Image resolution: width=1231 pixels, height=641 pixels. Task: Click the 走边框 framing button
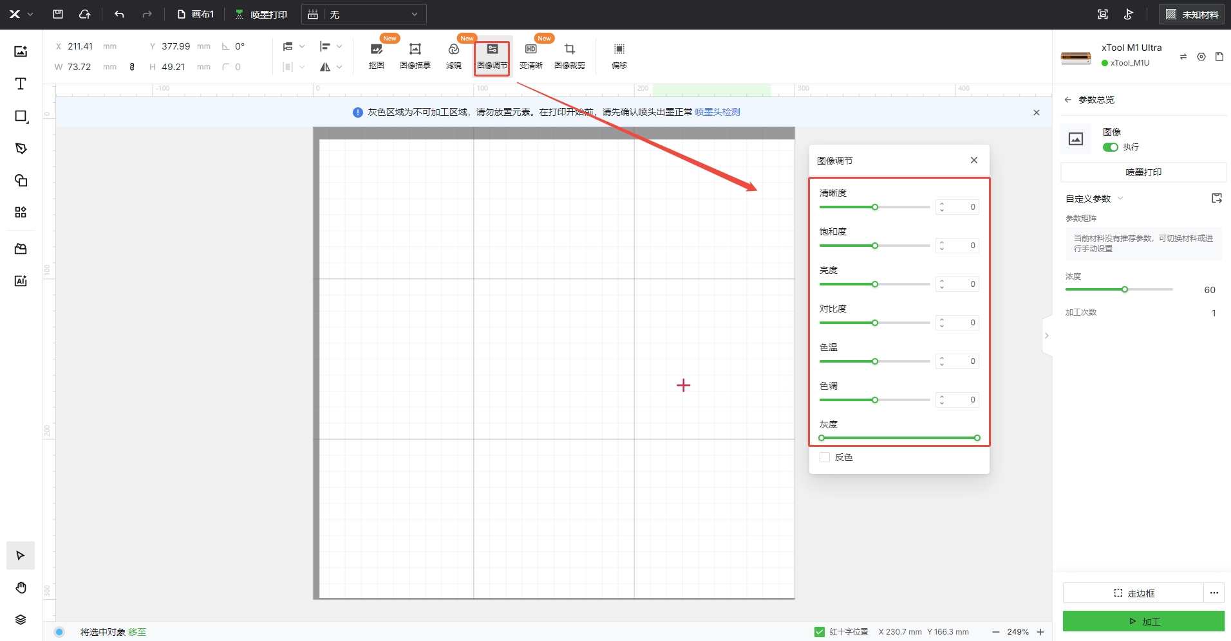pyautogui.click(x=1133, y=593)
